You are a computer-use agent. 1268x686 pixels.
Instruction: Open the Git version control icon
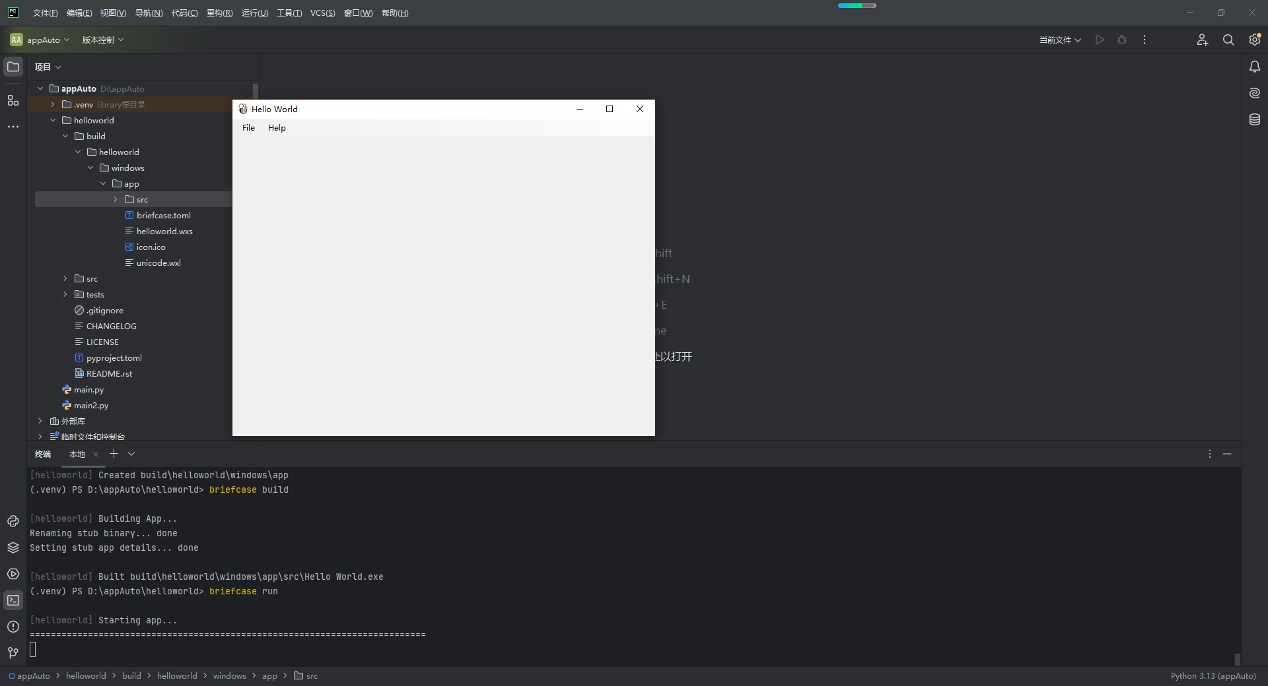coord(13,653)
